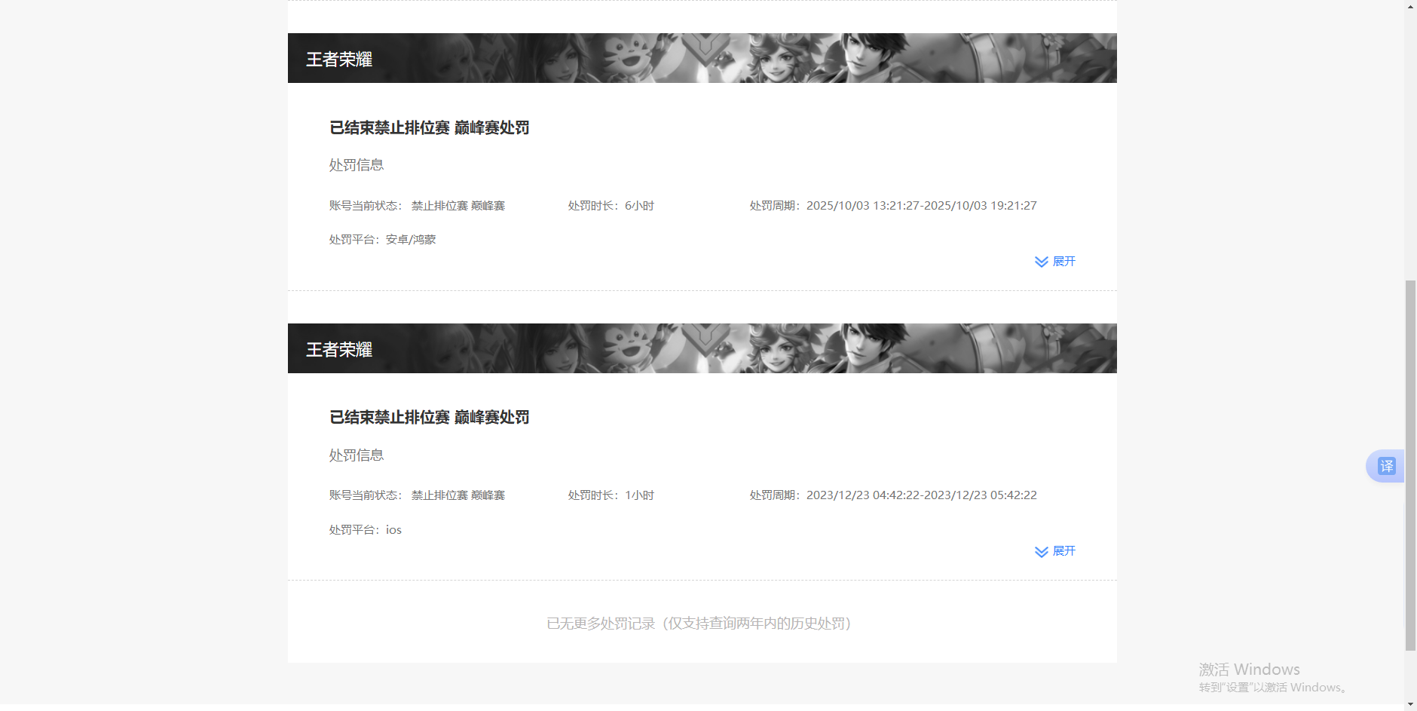Viewport: 1417px width, 711px height.
Task: Click the scrollbar down arrow
Action: click(1410, 704)
